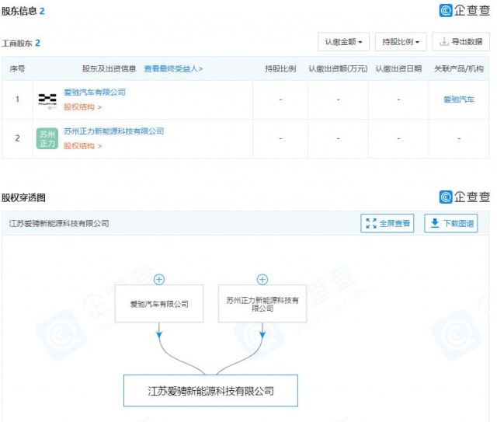The image size is (497, 422).
Task: Click the 关联产品/机构 column header
Action: tap(459, 68)
